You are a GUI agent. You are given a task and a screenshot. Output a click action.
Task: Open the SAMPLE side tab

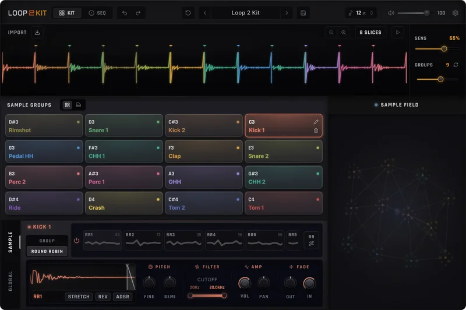10,242
